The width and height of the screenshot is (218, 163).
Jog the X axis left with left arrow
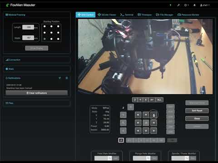[x=138, y=123]
